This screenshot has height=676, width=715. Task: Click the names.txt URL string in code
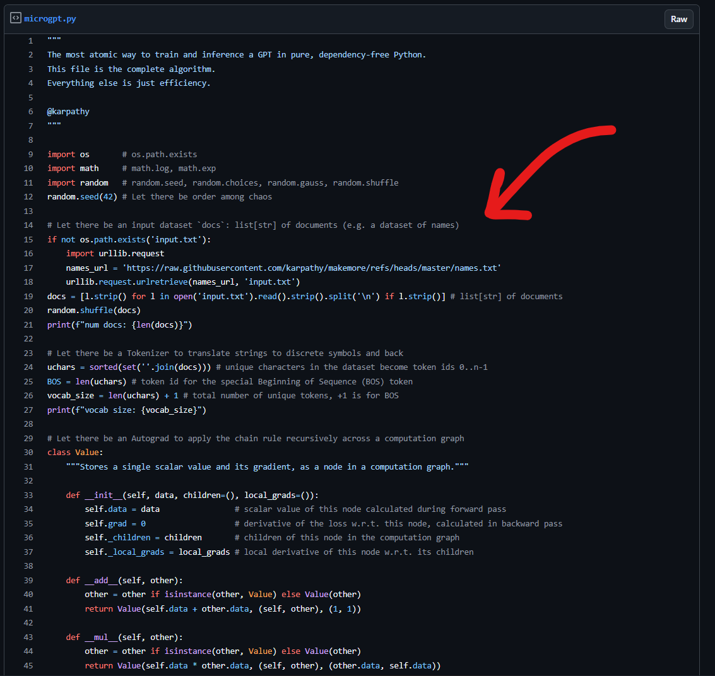[x=312, y=268]
